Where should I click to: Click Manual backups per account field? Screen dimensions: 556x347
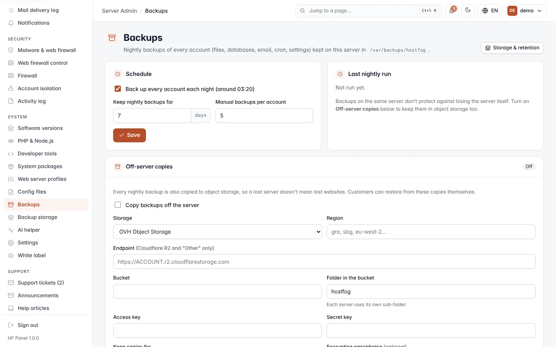click(264, 116)
